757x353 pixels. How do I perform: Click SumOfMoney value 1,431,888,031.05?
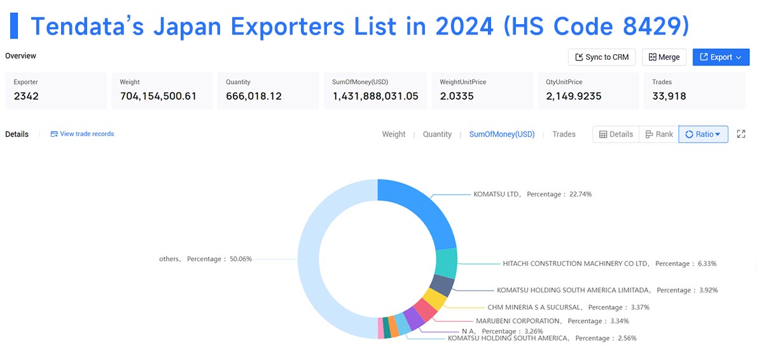coord(375,96)
